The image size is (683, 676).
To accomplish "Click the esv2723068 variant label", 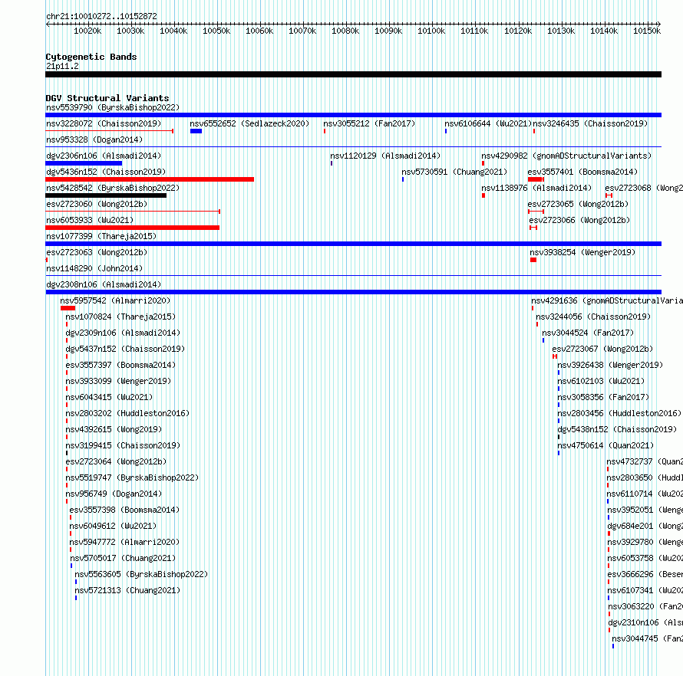I will (644, 188).
